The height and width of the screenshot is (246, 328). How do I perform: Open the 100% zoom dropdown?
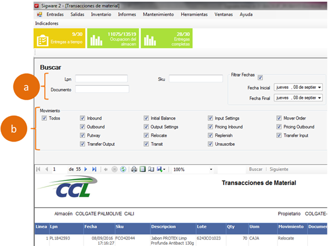211,169
